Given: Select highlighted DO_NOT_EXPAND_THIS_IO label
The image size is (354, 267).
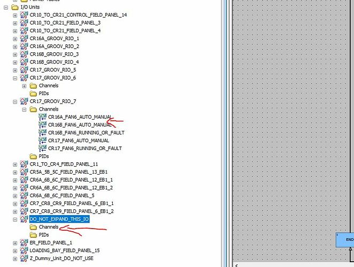Looking at the screenshot, I should (x=59, y=219).
